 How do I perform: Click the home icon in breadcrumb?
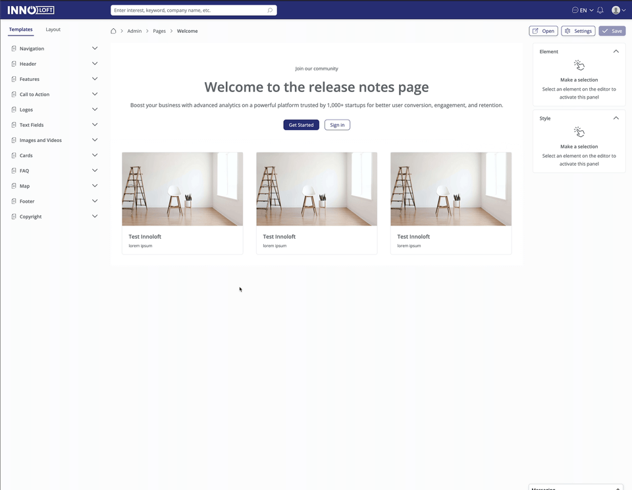click(113, 31)
